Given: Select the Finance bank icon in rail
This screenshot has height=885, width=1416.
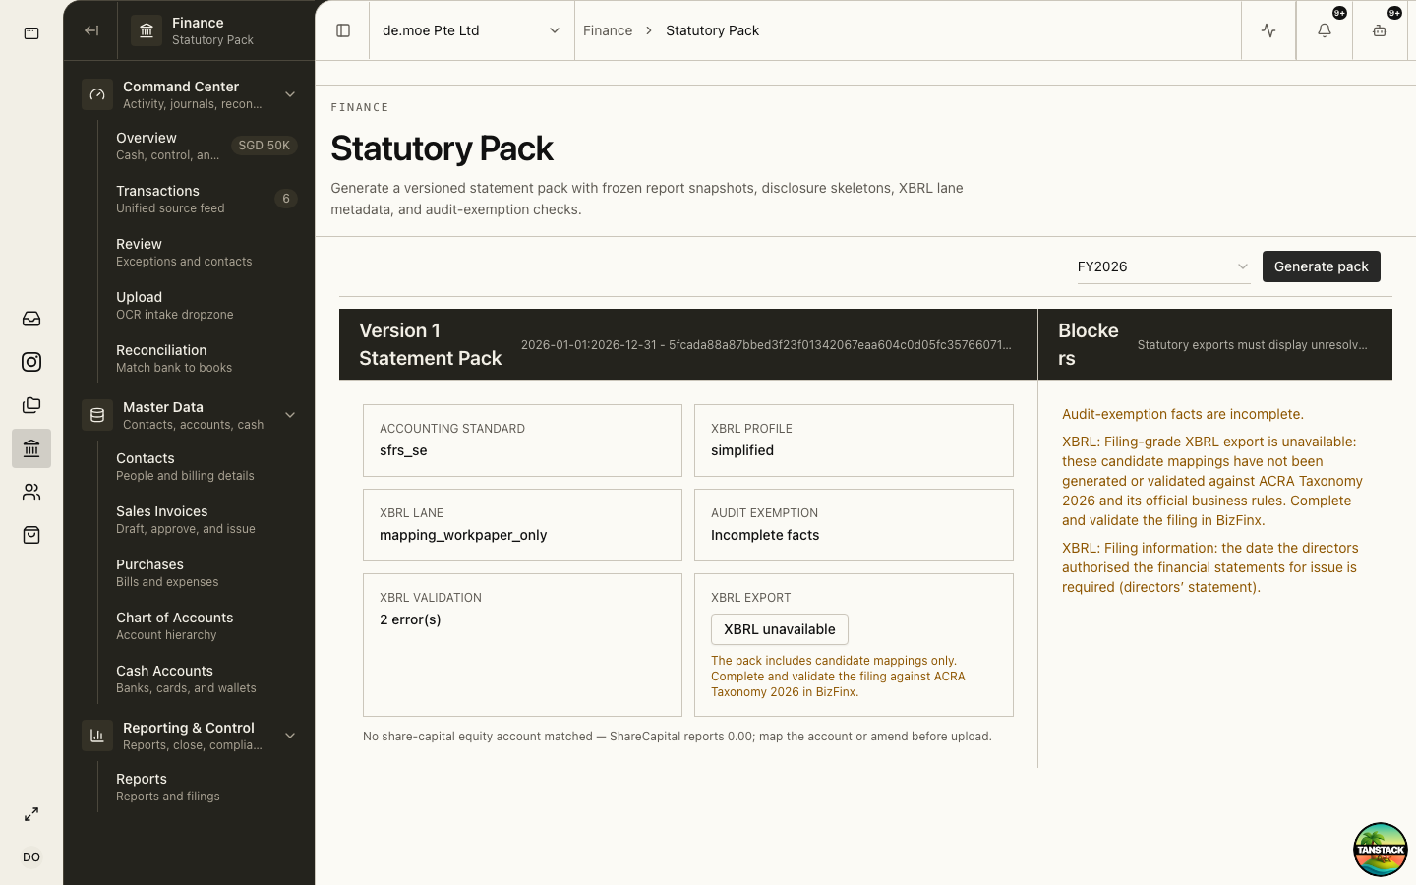Looking at the screenshot, I should [x=31, y=448].
